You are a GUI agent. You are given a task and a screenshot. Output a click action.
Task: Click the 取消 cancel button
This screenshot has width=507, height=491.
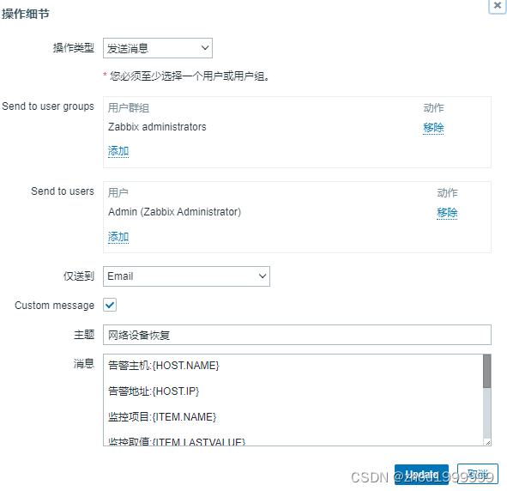478,474
